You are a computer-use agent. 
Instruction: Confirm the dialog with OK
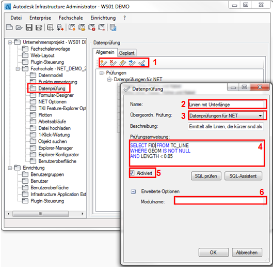[214, 253]
